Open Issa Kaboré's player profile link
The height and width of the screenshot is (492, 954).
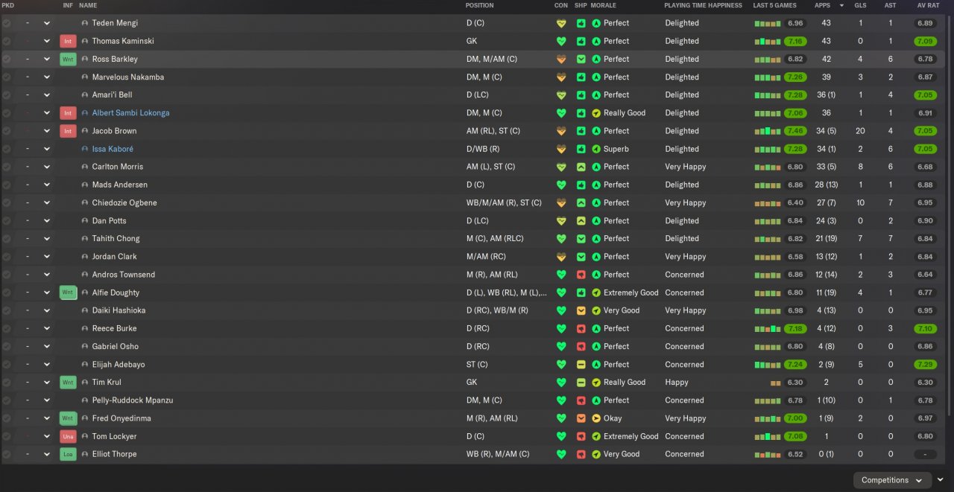click(113, 149)
